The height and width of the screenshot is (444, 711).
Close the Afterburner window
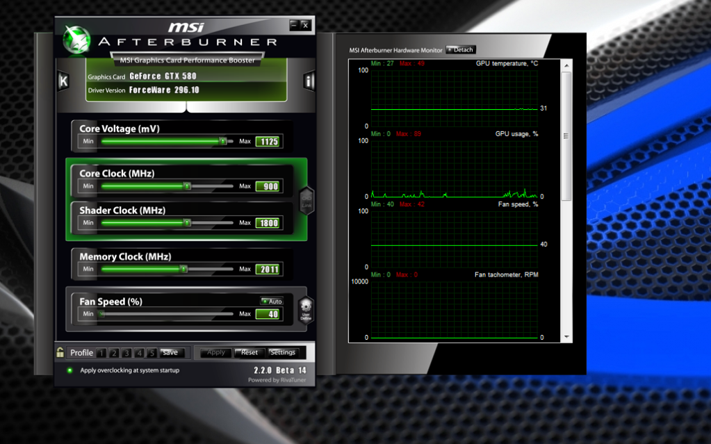305,26
